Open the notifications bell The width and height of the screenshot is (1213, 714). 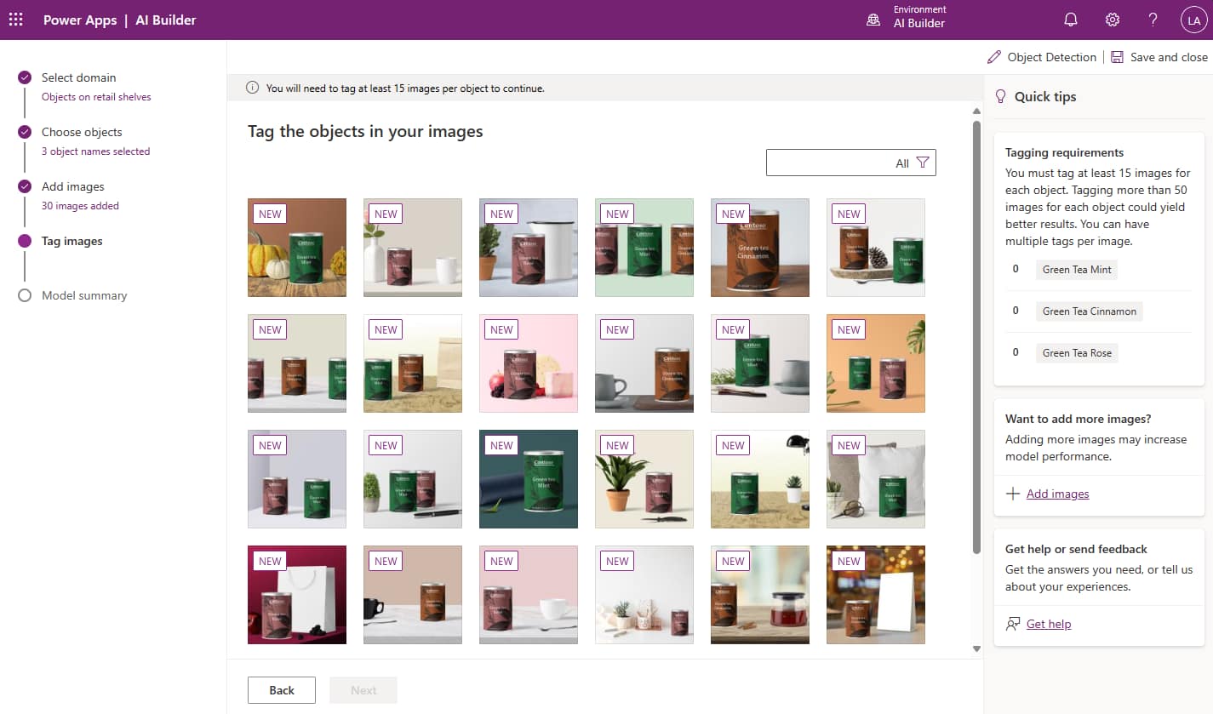click(1071, 20)
